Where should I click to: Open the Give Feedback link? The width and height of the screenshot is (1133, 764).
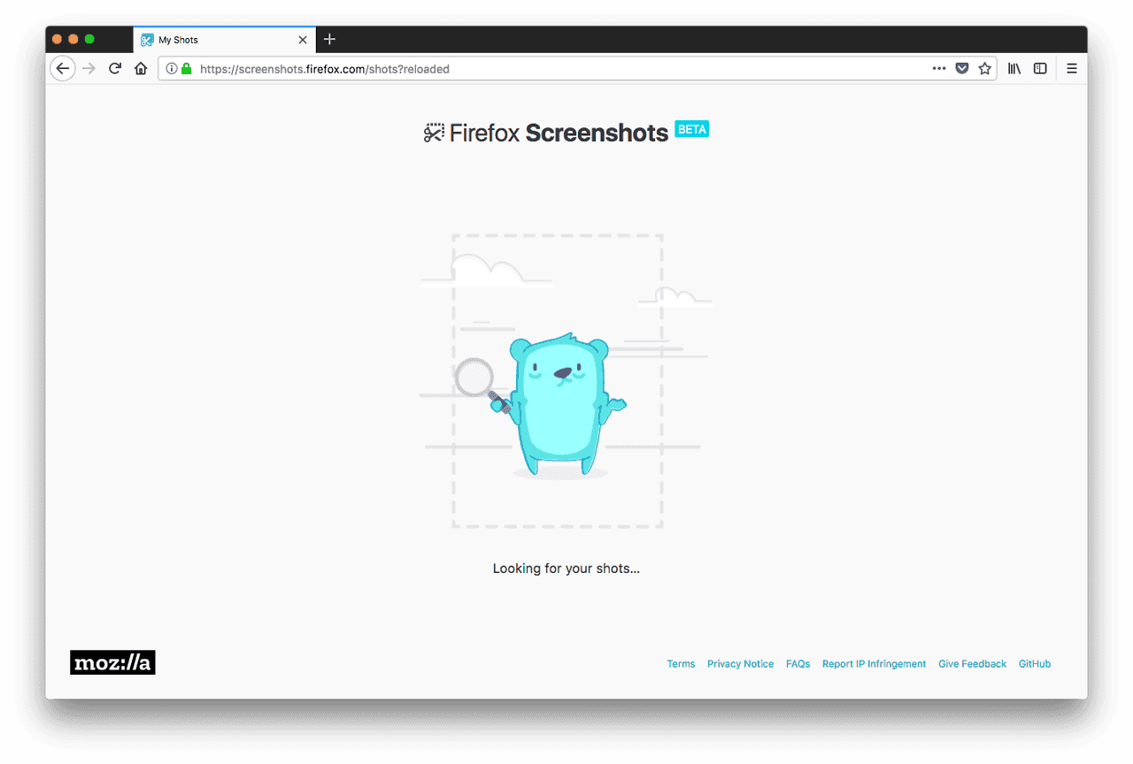coord(972,664)
